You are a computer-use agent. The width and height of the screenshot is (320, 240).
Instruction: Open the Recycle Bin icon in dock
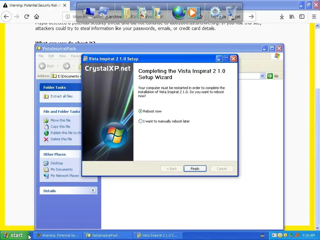coord(232,12)
